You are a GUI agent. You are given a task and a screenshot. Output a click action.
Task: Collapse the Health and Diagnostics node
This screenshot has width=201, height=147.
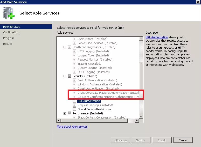tap(65, 47)
